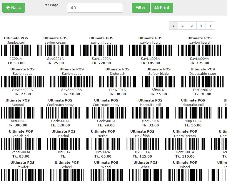Click the 'Aerosol' product name
This screenshot has width=227, height=181.
point(18,105)
